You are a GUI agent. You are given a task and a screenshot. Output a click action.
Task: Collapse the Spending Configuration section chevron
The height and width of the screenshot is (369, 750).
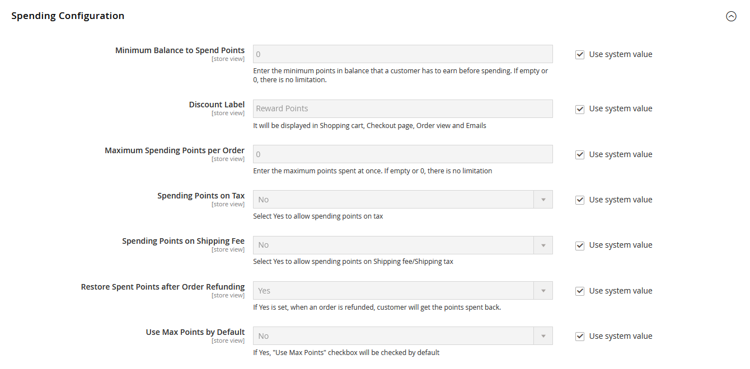(x=731, y=16)
